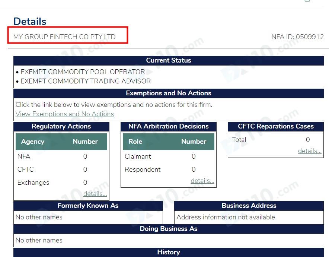Select Address information not available text
The width and height of the screenshot is (329, 257).
226,217
